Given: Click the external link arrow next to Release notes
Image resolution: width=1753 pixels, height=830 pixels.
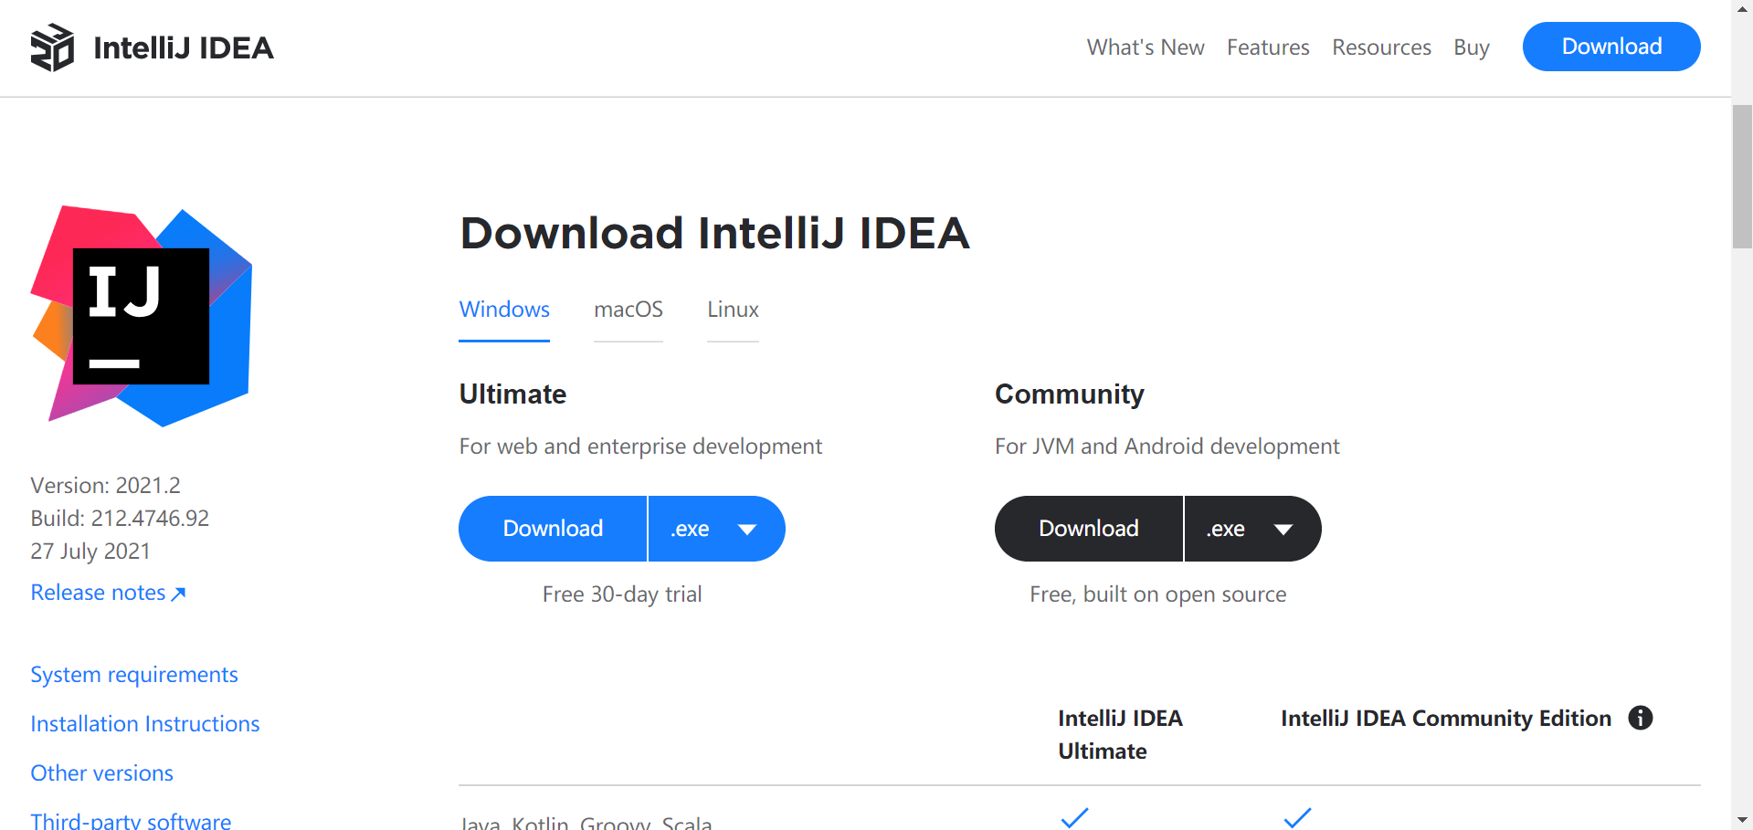Looking at the screenshot, I should pyautogui.click(x=179, y=594).
